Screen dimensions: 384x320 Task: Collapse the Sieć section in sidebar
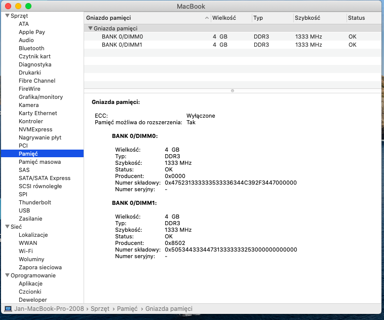pyautogui.click(x=8, y=227)
